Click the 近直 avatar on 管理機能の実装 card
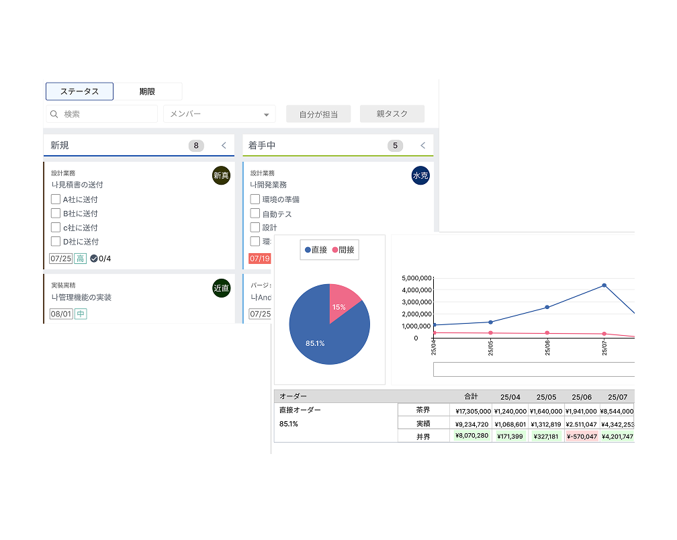The image size is (677, 540). pos(221,287)
